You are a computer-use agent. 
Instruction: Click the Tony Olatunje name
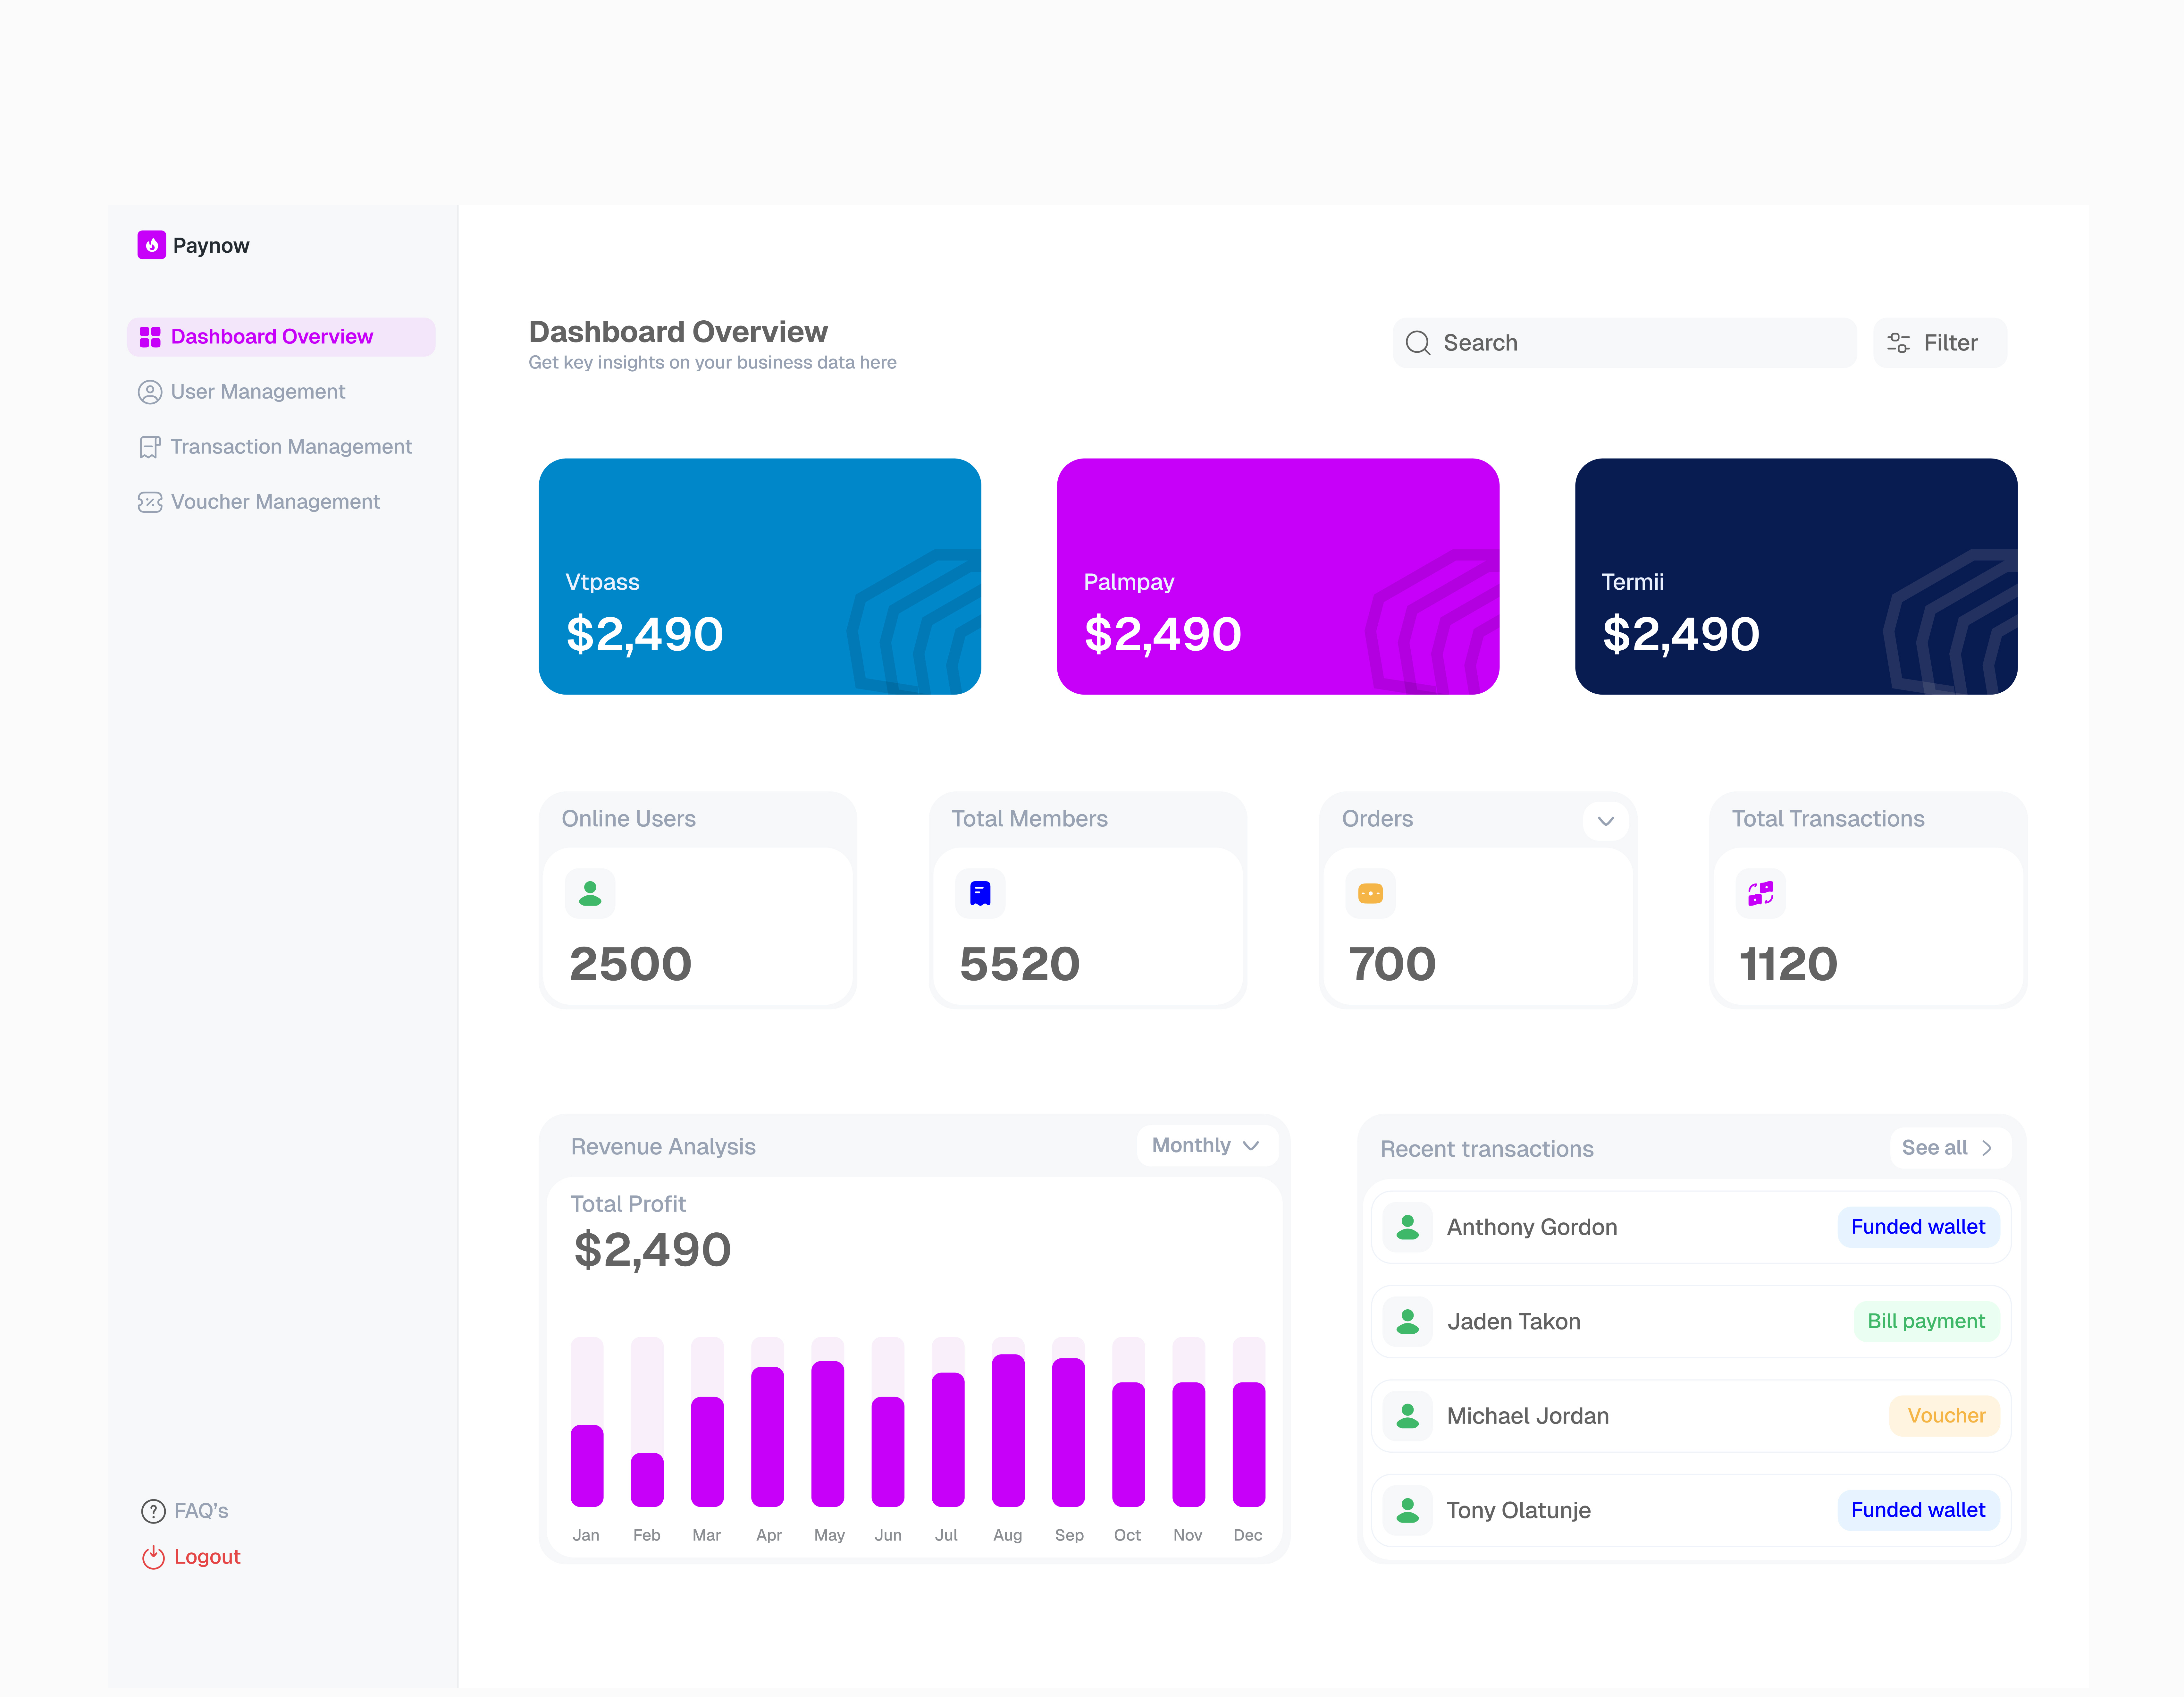[1519, 1511]
